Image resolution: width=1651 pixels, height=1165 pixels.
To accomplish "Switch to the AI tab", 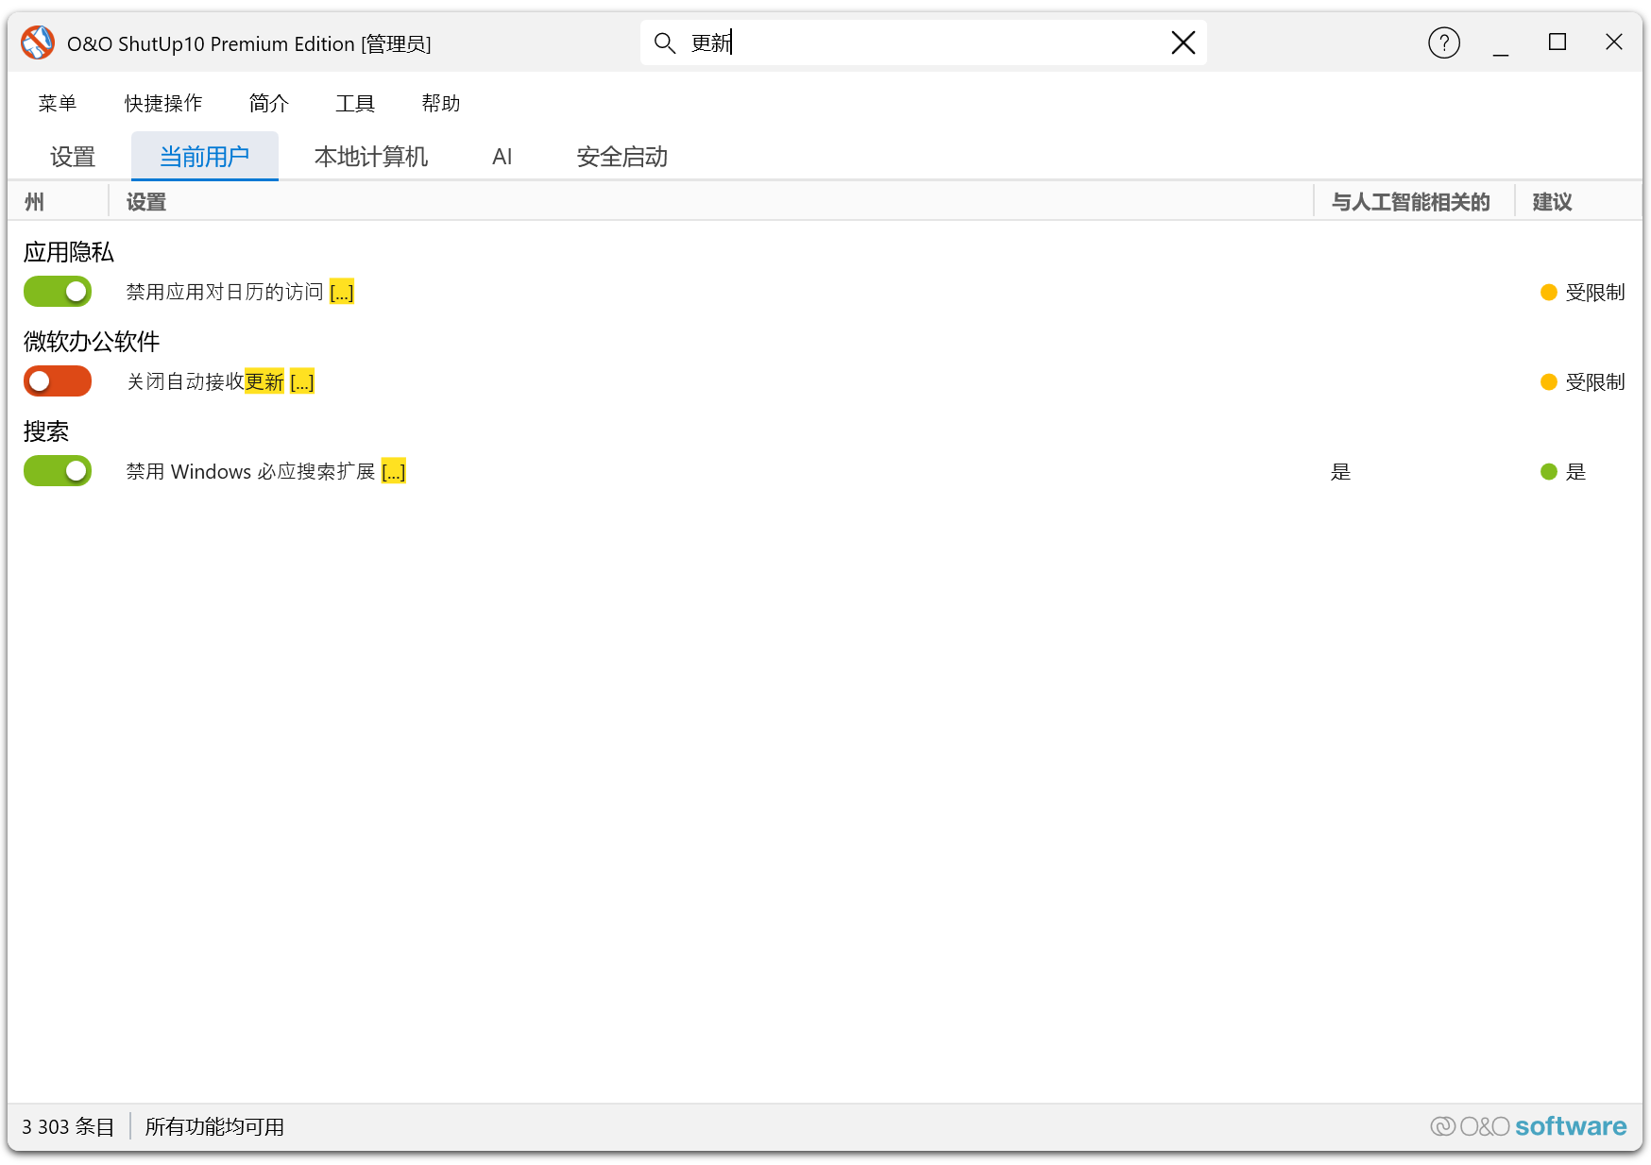I will [x=502, y=157].
